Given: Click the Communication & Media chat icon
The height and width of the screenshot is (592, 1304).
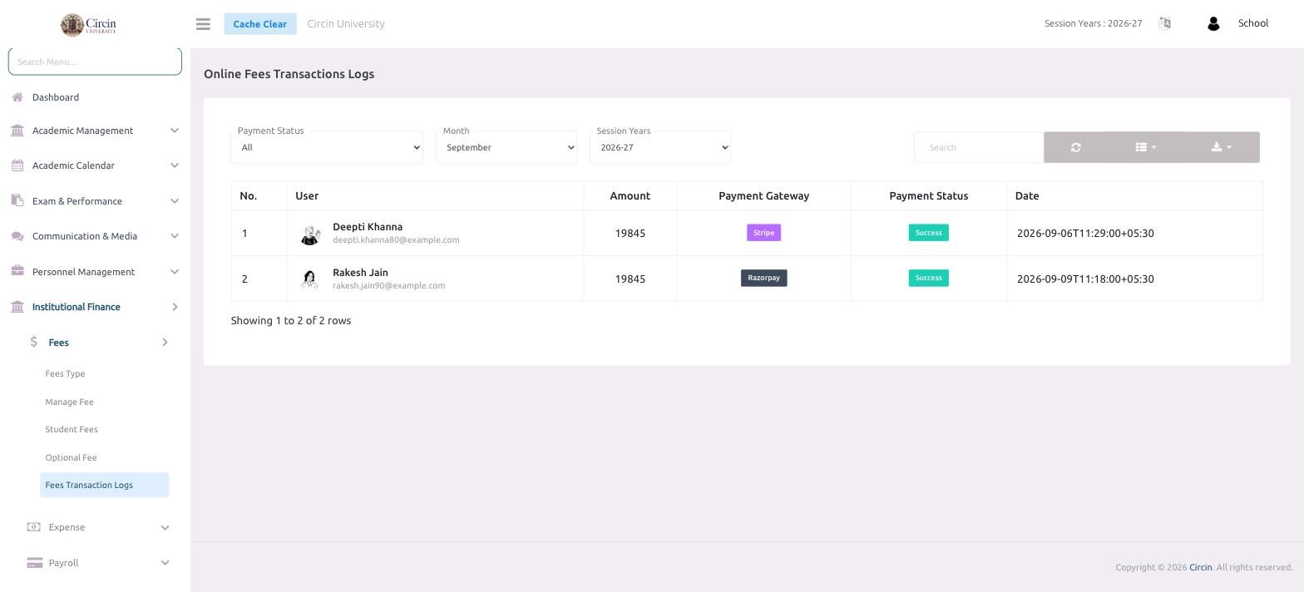Looking at the screenshot, I should 17,236.
